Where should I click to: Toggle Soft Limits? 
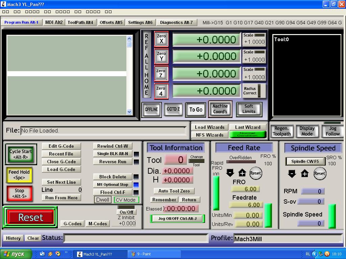249,109
